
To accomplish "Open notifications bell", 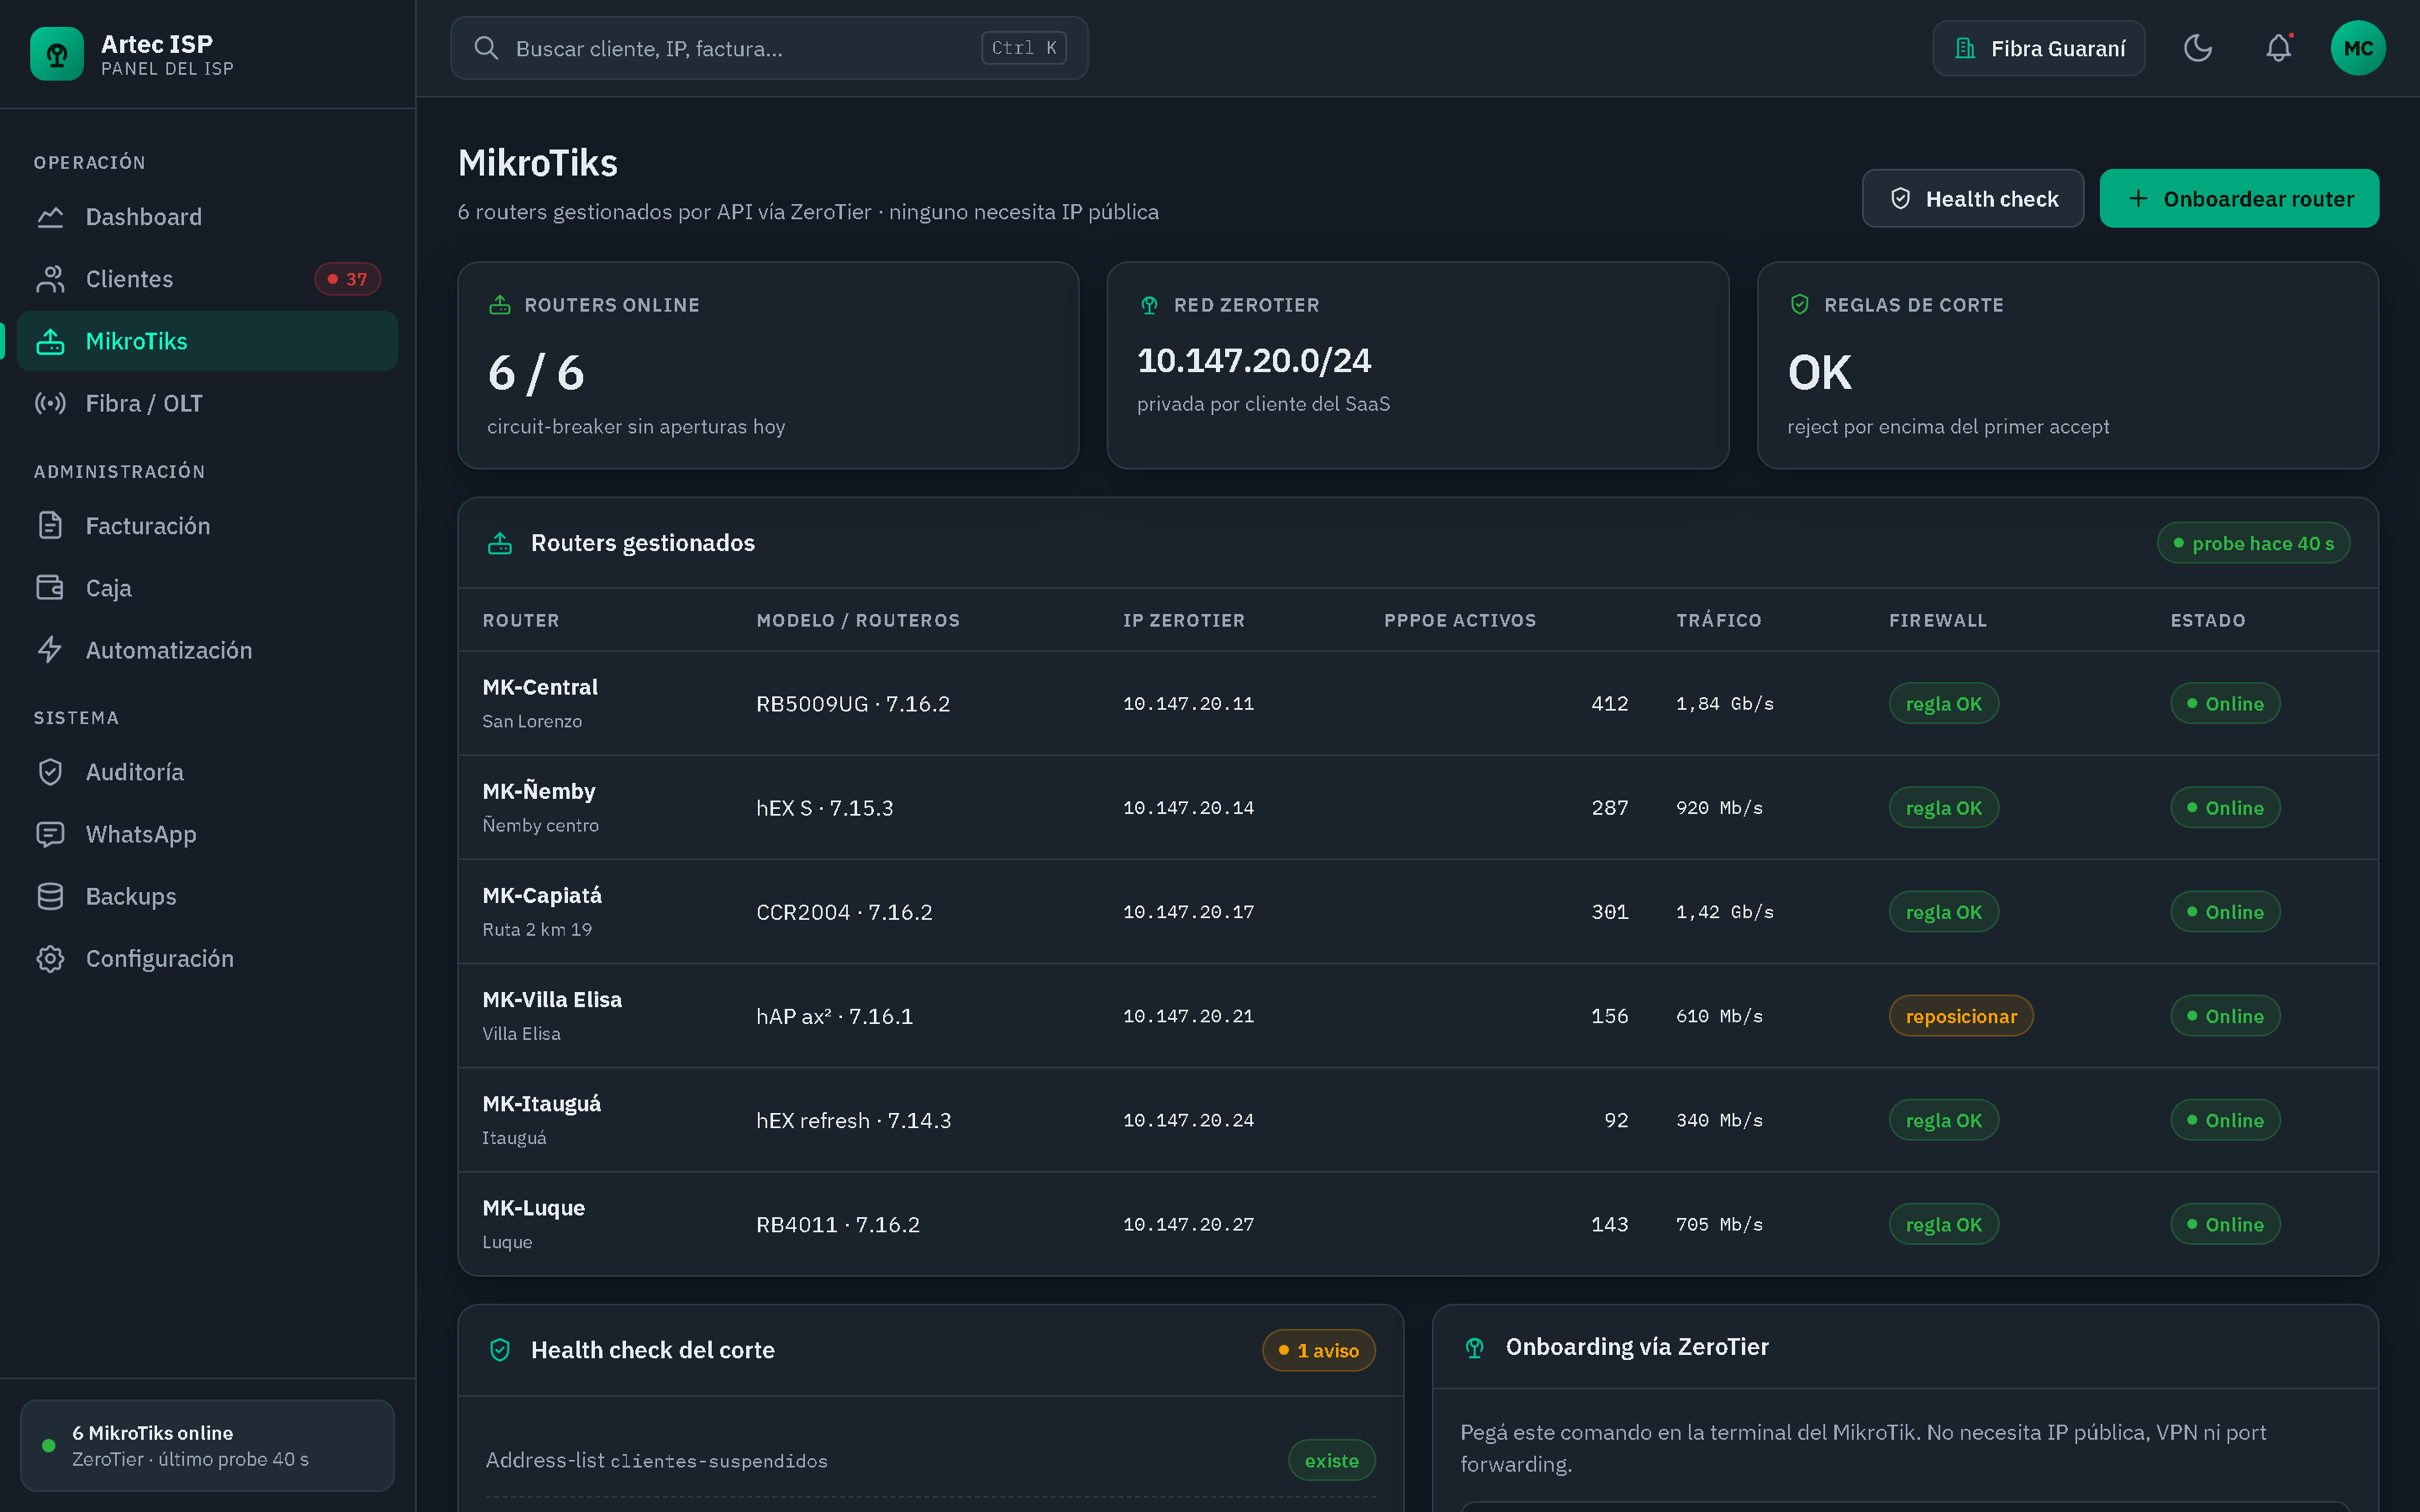I will tap(2278, 48).
